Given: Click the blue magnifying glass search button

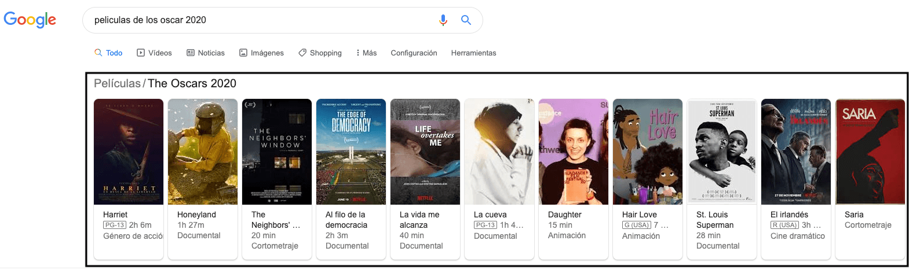Looking at the screenshot, I should [x=466, y=20].
